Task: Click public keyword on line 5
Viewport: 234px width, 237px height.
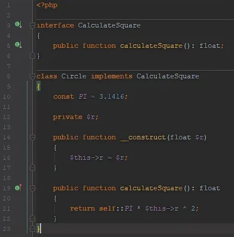Action: [x=66, y=46]
